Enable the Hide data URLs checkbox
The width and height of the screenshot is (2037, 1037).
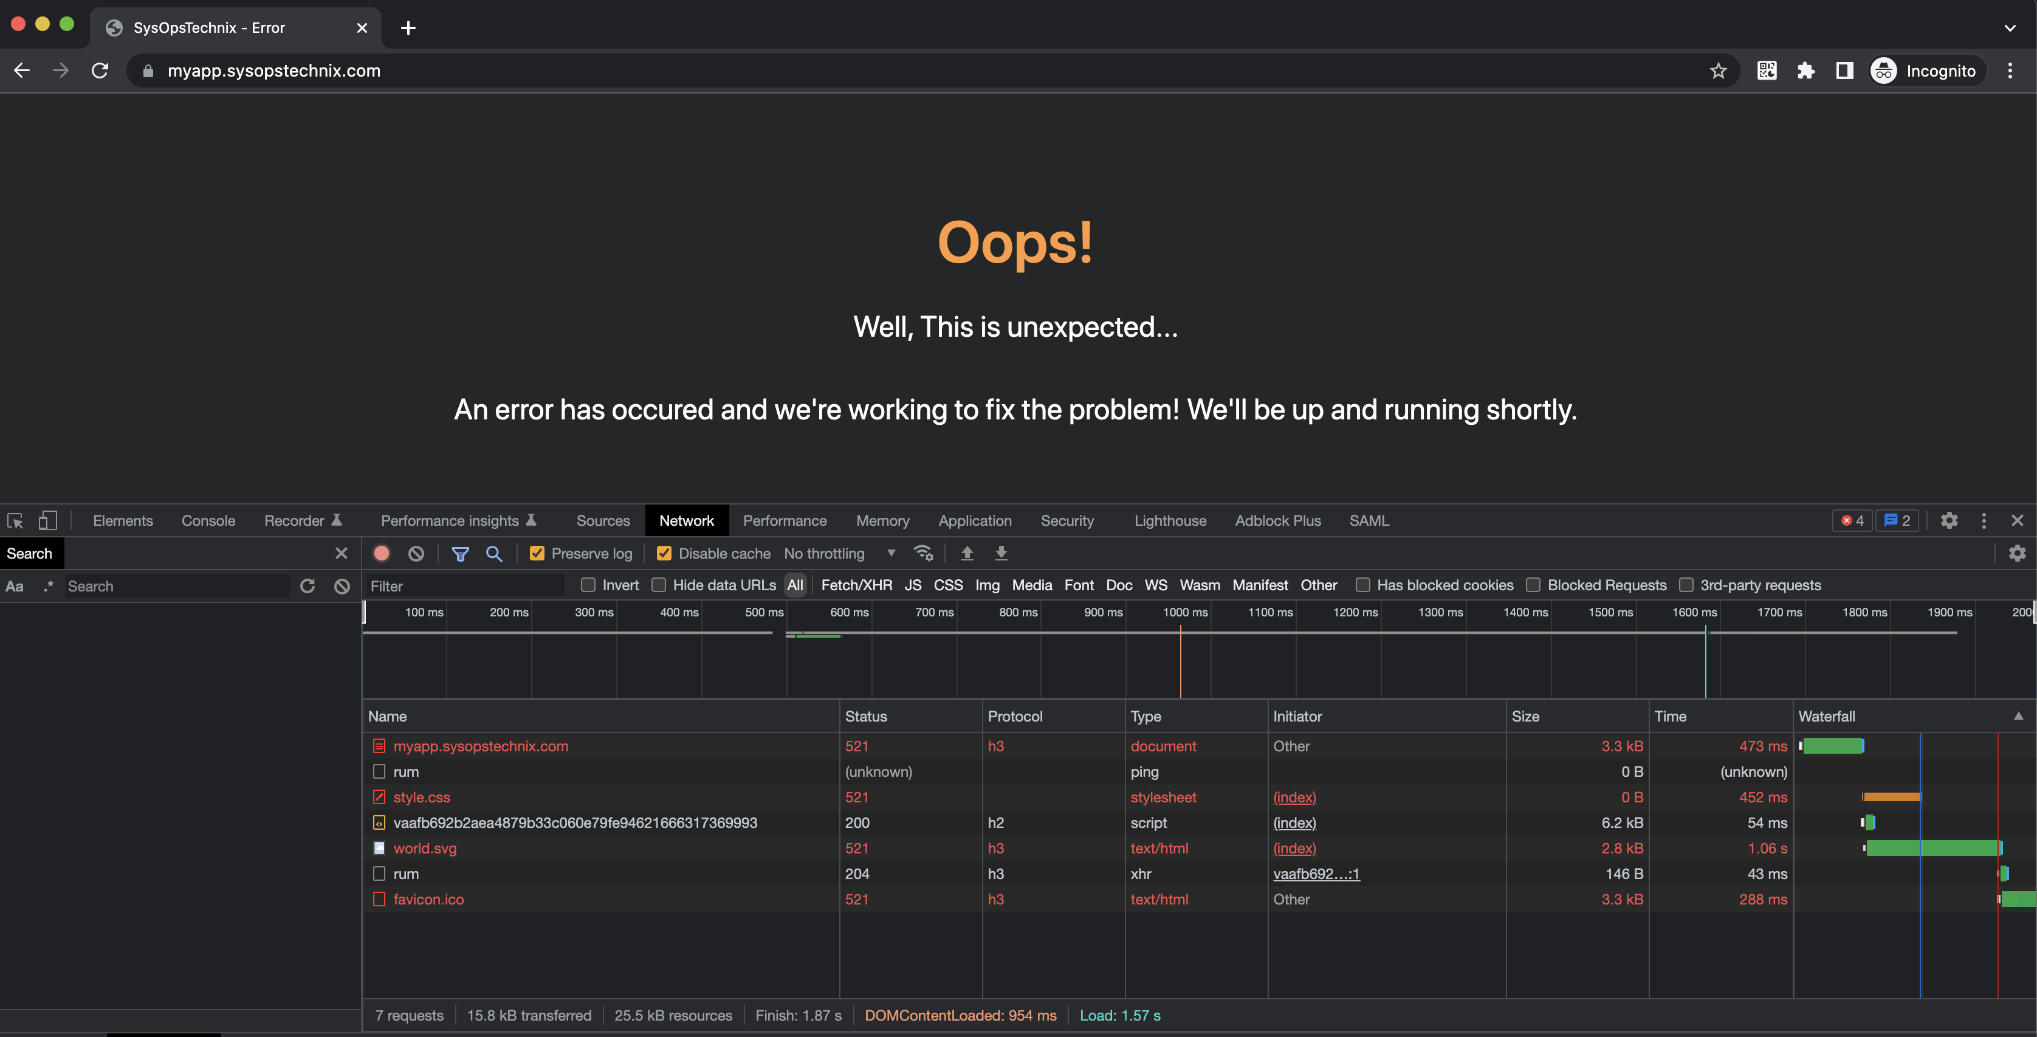(x=659, y=585)
